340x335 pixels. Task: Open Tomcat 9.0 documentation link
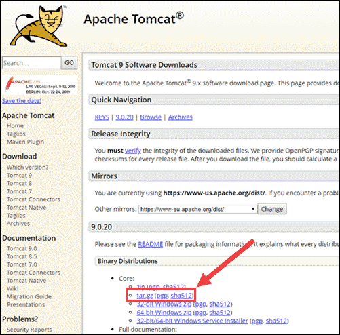(x=22, y=248)
